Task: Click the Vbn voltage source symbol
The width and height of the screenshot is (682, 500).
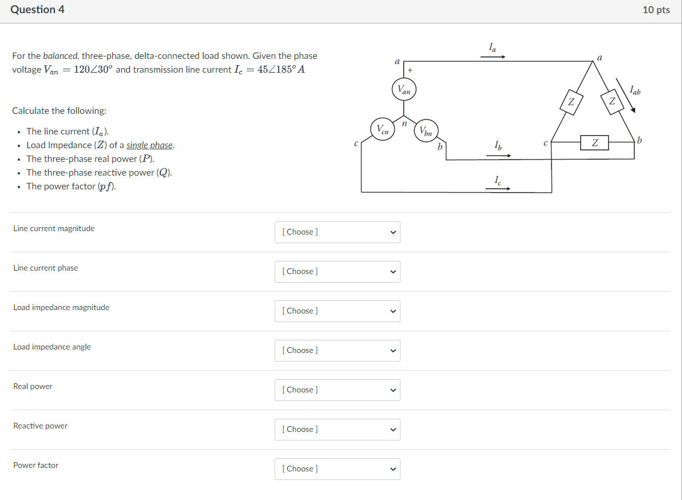Action: coord(426,130)
